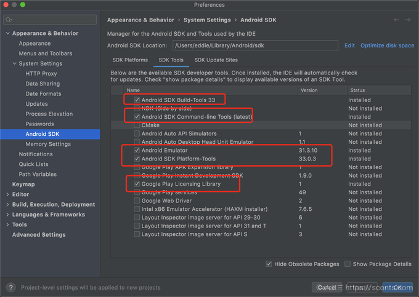
Task: Open Advanced Settings page
Action: pos(39,235)
